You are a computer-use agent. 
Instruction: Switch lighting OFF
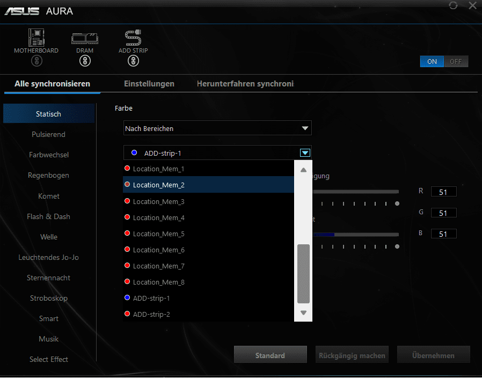click(456, 62)
